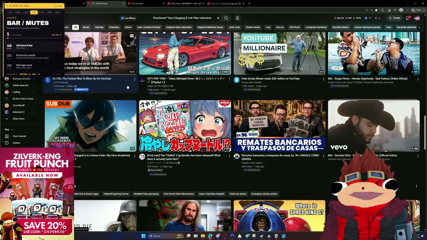Expand Show more subscriptions
Image resolution: width=427 pixels, height=240 pixels.
coord(18,119)
